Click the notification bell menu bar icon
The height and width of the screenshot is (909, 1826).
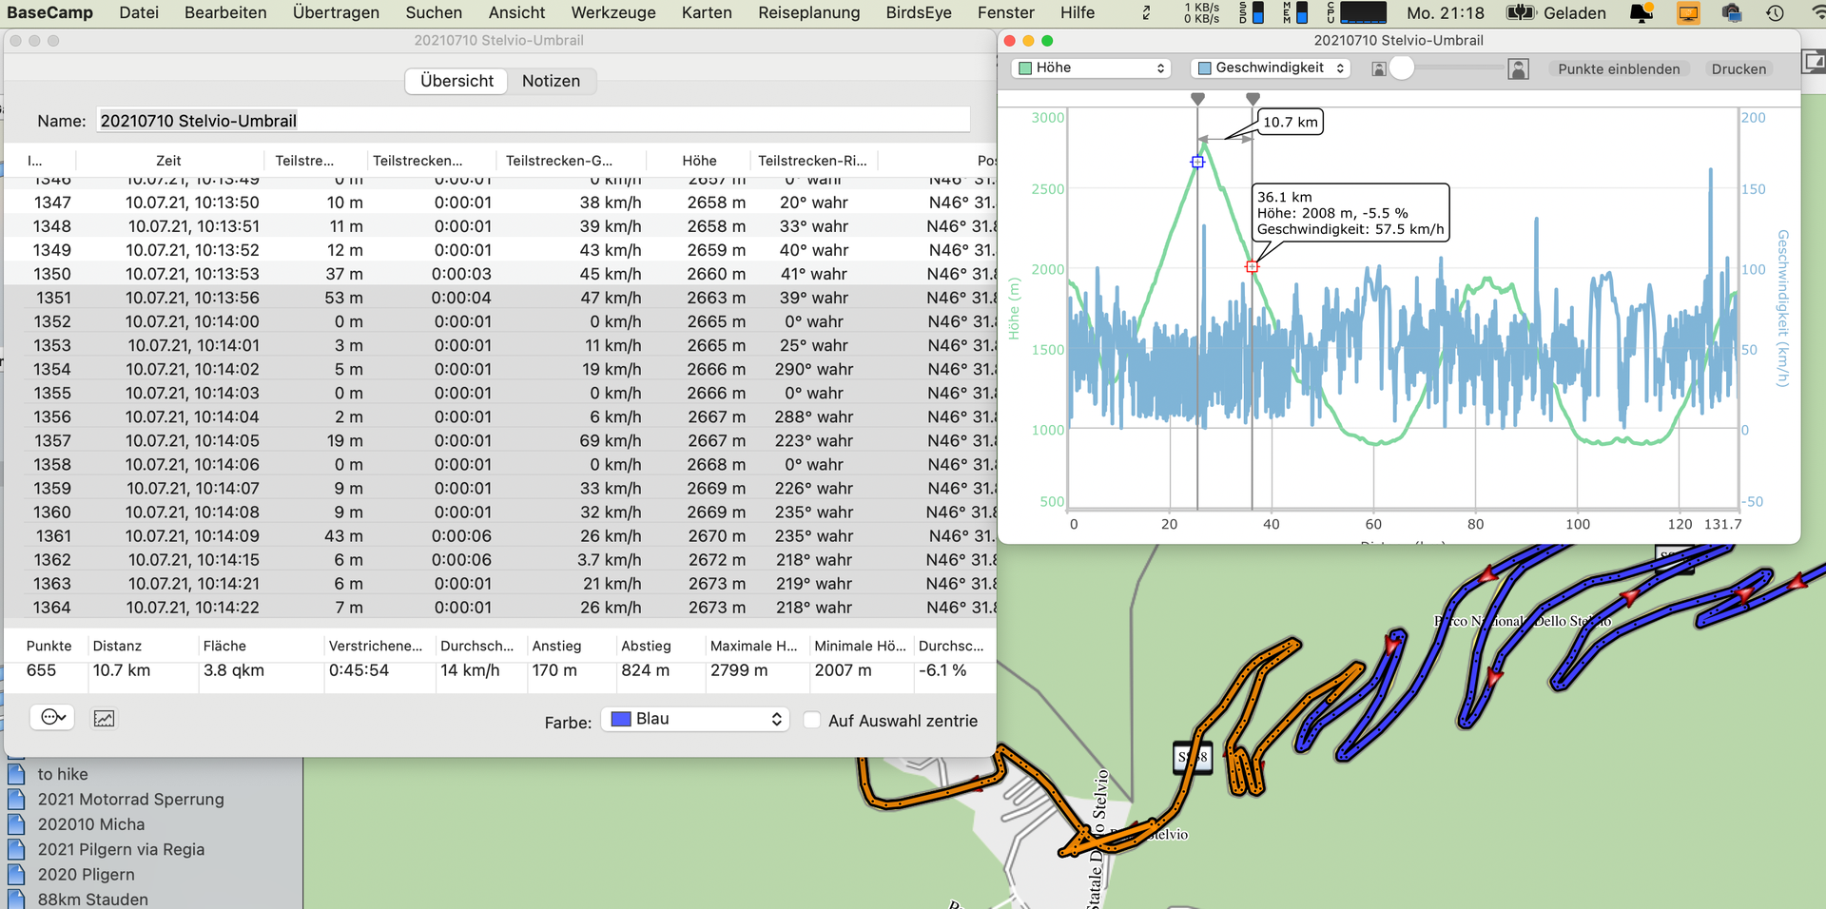[x=1641, y=13]
